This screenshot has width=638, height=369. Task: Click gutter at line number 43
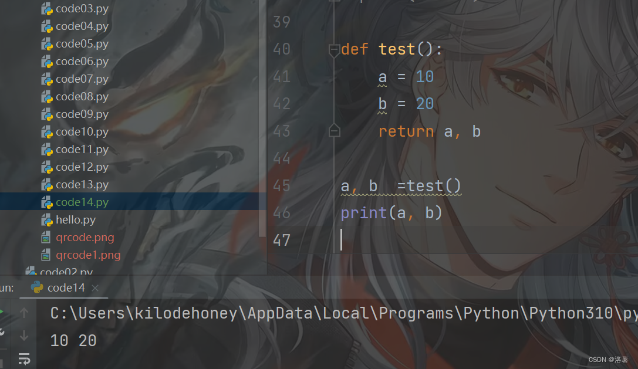click(x=282, y=131)
